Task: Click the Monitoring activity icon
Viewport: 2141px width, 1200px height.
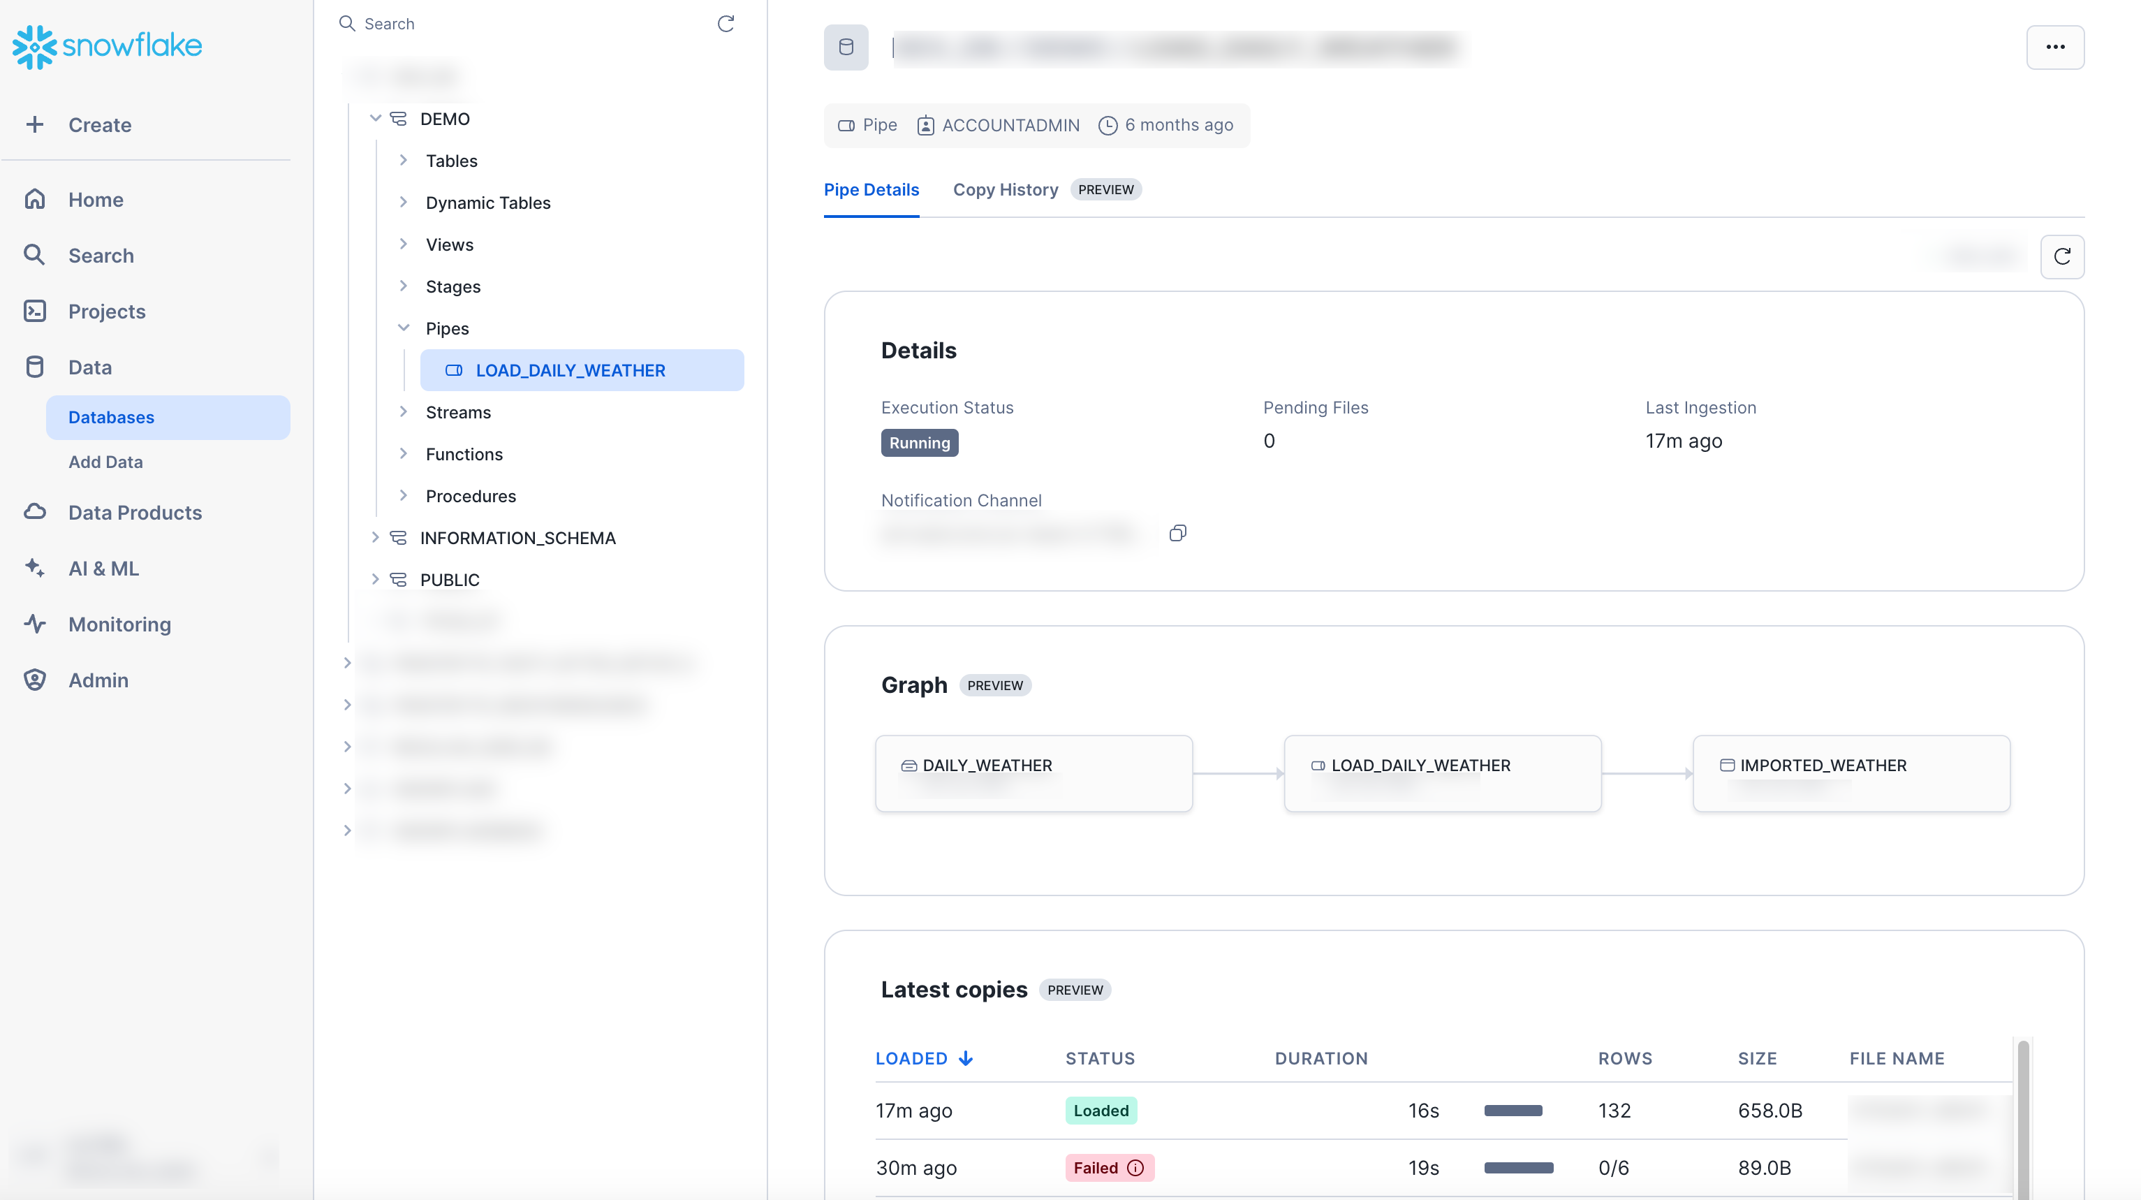Action: point(34,624)
